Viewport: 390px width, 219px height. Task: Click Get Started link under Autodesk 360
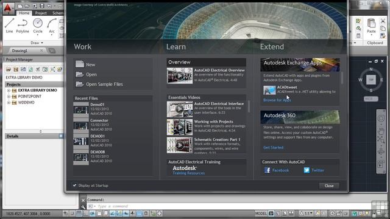click(x=273, y=147)
